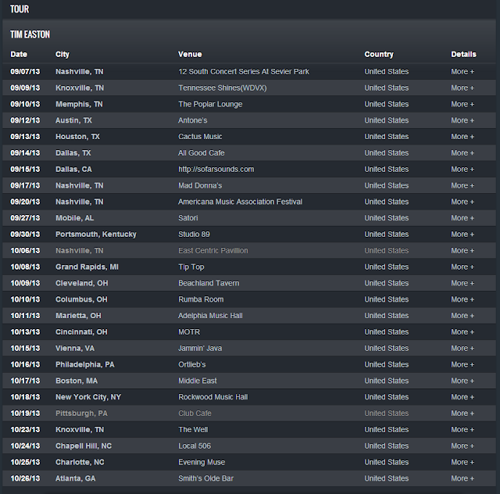Show More + for Tip Top Grand Rapids
The image size is (500, 494).
pos(462,267)
